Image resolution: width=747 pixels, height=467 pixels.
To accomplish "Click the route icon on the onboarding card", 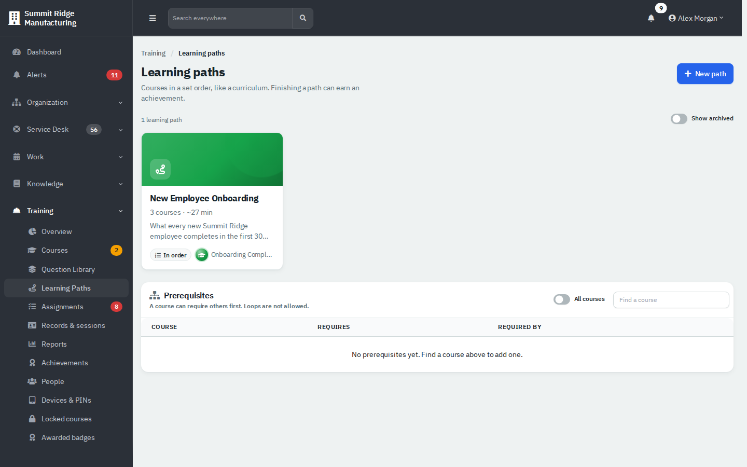I will [x=160, y=169].
